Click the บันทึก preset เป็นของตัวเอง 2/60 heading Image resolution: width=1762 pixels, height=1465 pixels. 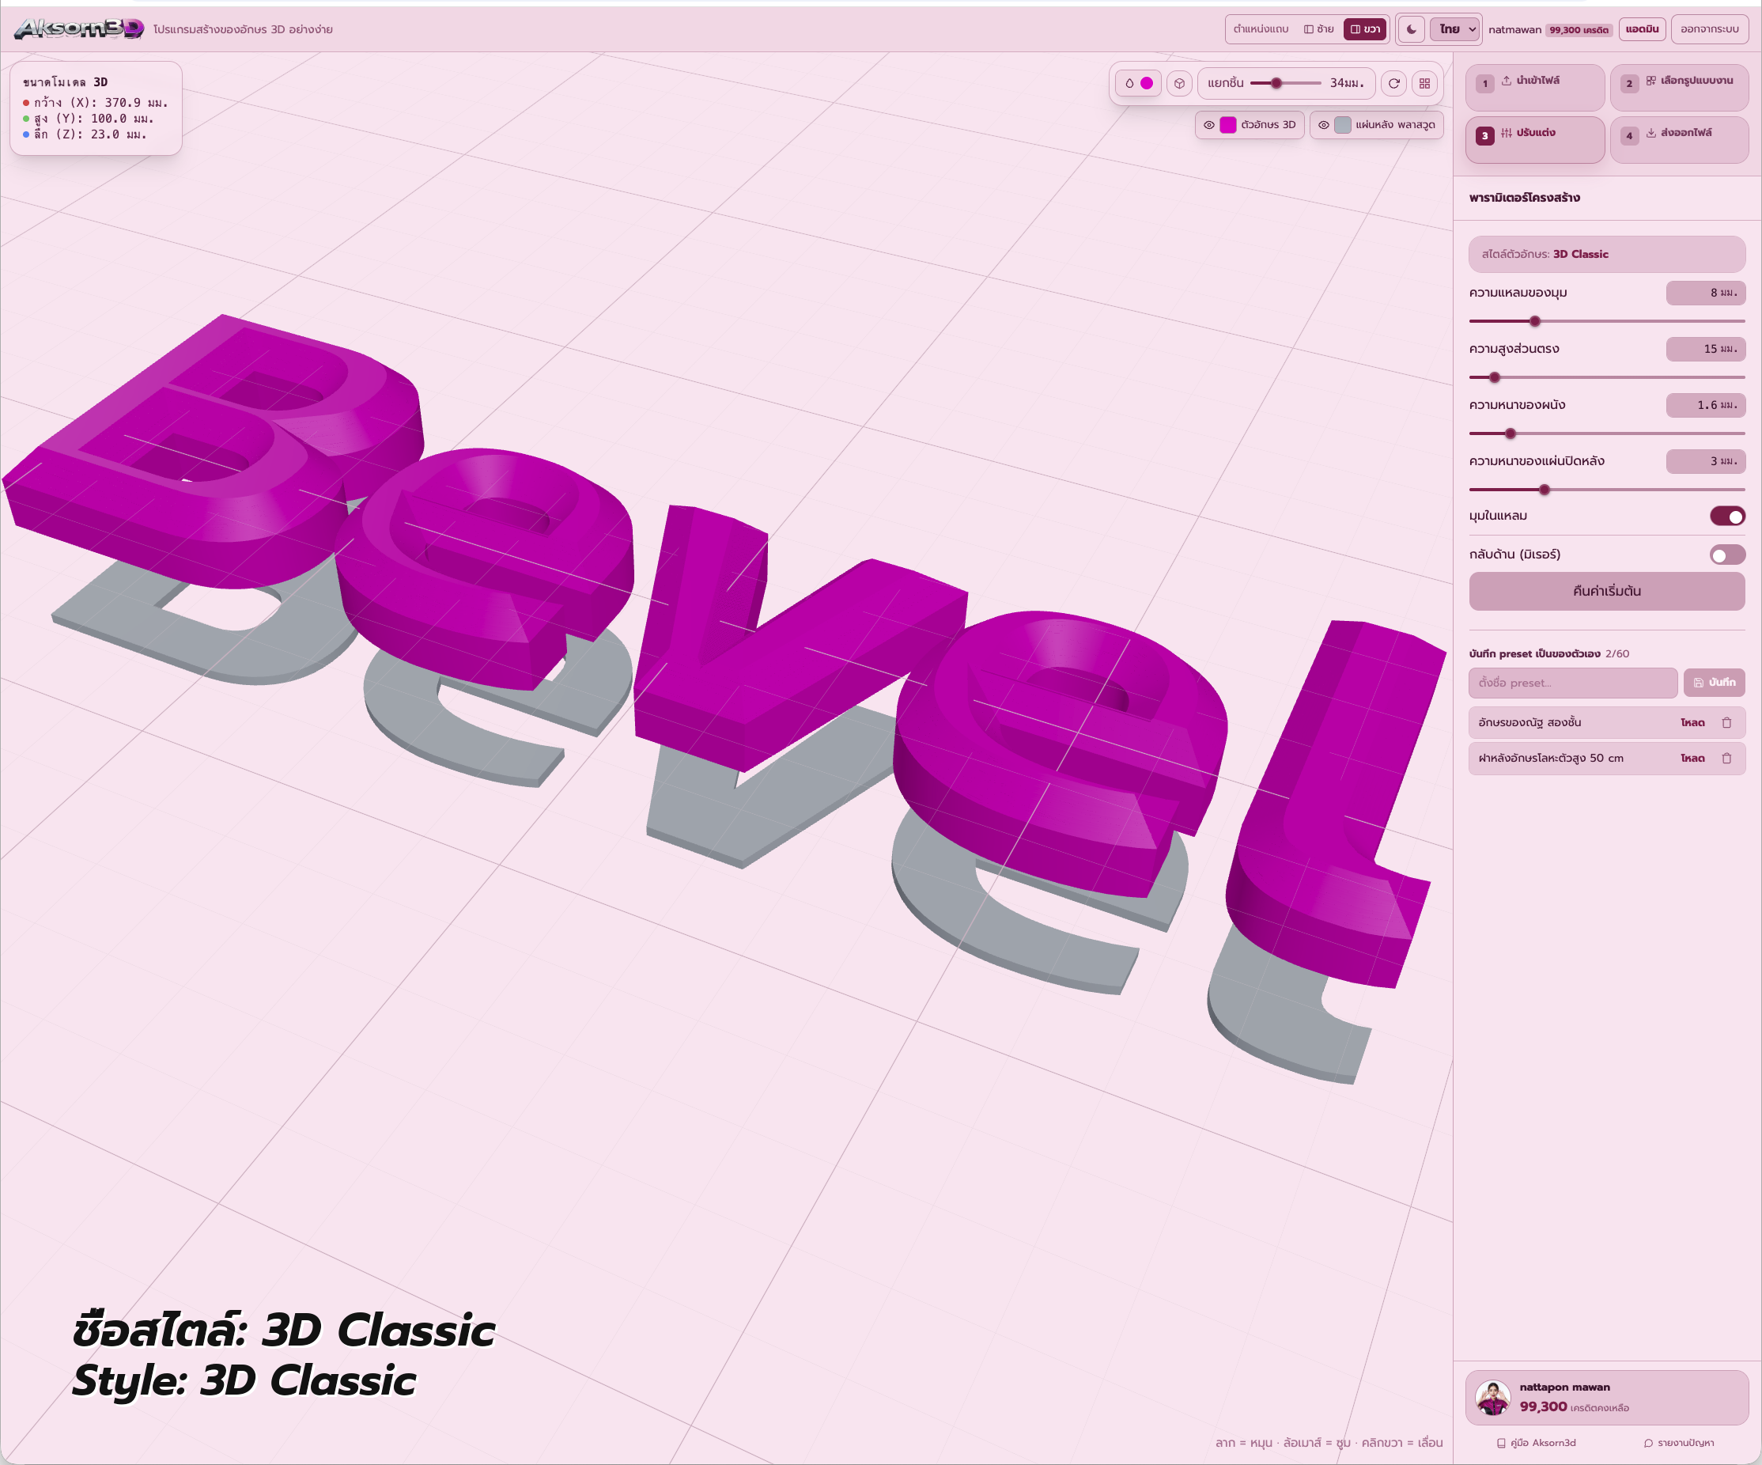point(1549,653)
